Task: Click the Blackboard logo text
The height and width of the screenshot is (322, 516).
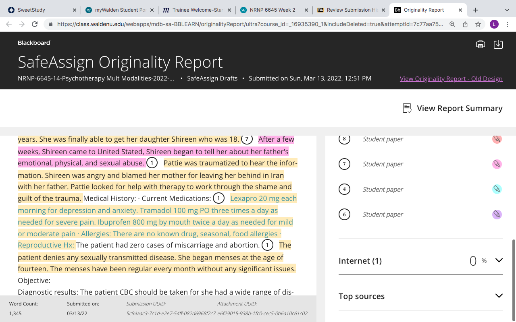Action: [x=34, y=43]
